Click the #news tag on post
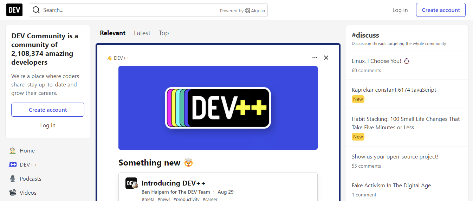Viewport: 473px width, 201px height. coord(164,199)
